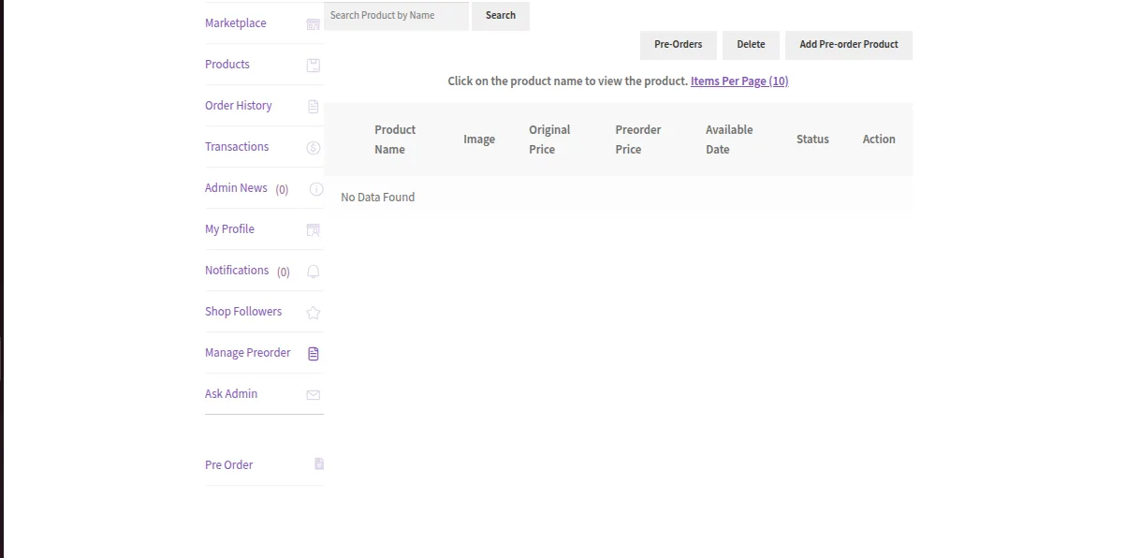Open the Pre-Orders button
This screenshot has height=558, width=1125.
(678, 45)
